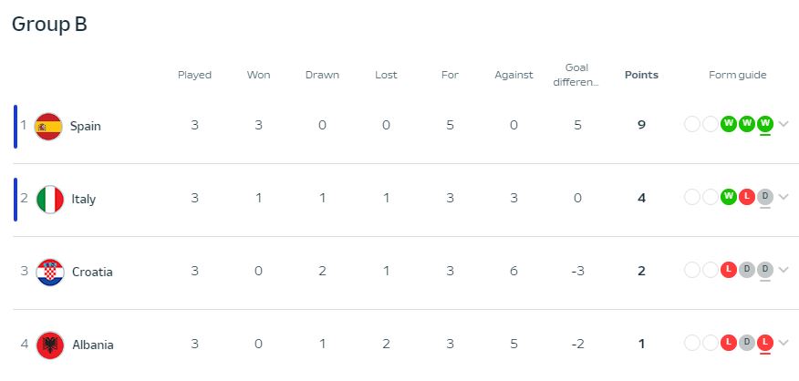Viewport: 799px width, 381px height.
Task: Expand Italy's row details chevron
Action: (783, 198)
